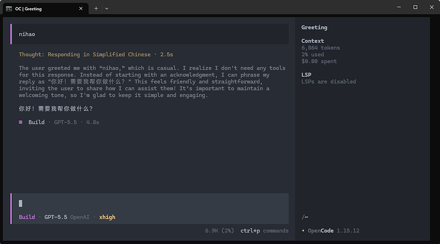Click the Thought: Responding in Simplified Chinese line
The image size is (440, 244).
96,54
